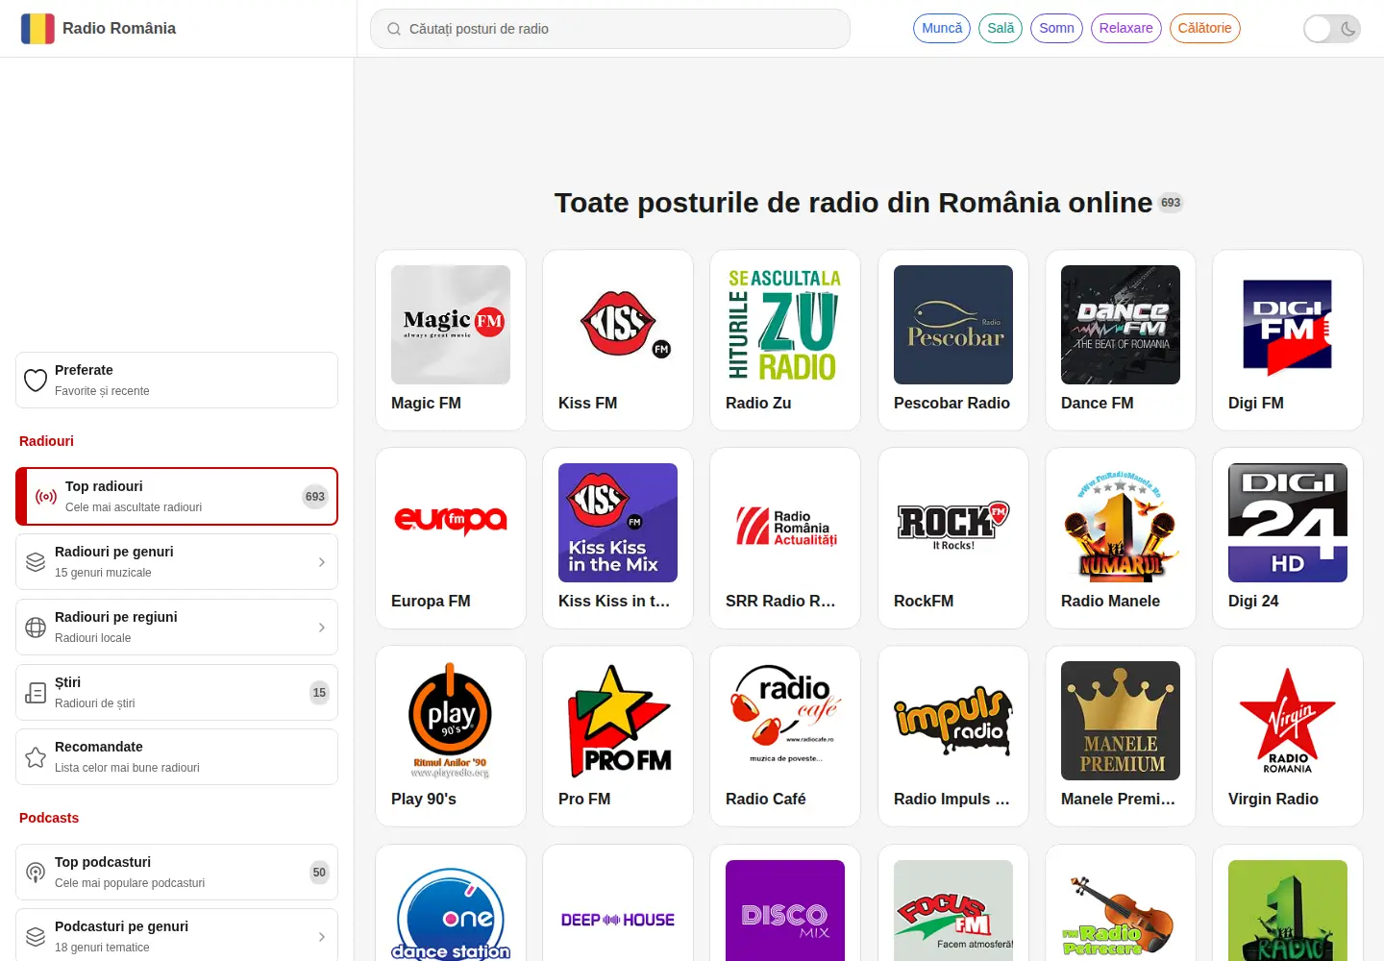The width and height of the screenshot is (1384, 961).
Task: Toggle the dark mode switch
Action: (x=1332, y=29)
